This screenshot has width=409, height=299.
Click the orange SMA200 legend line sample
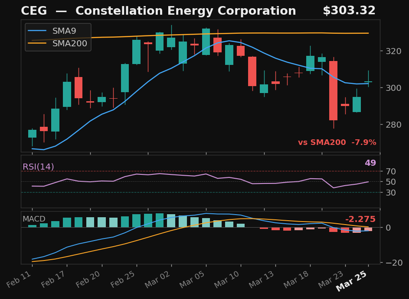pos(37,43)
